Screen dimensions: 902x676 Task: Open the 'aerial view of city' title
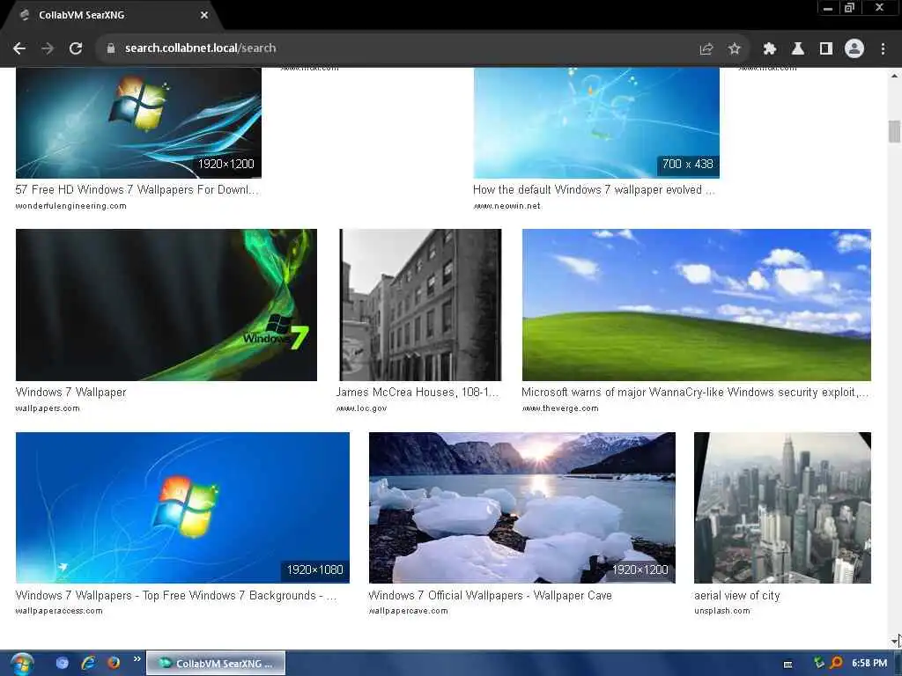pyautogui.click(x=737, y=596)
